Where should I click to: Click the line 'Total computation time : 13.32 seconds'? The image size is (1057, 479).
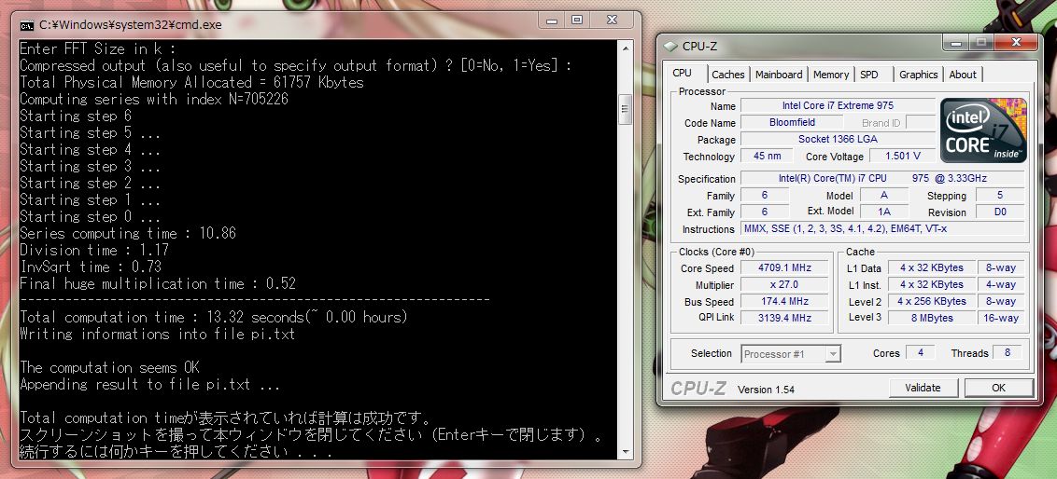click(214, 317)
